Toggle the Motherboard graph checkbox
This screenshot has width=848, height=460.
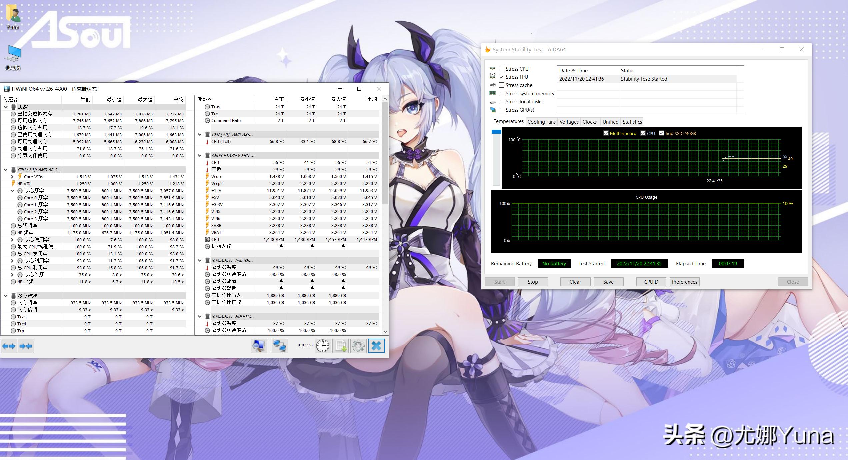[606, 133]
